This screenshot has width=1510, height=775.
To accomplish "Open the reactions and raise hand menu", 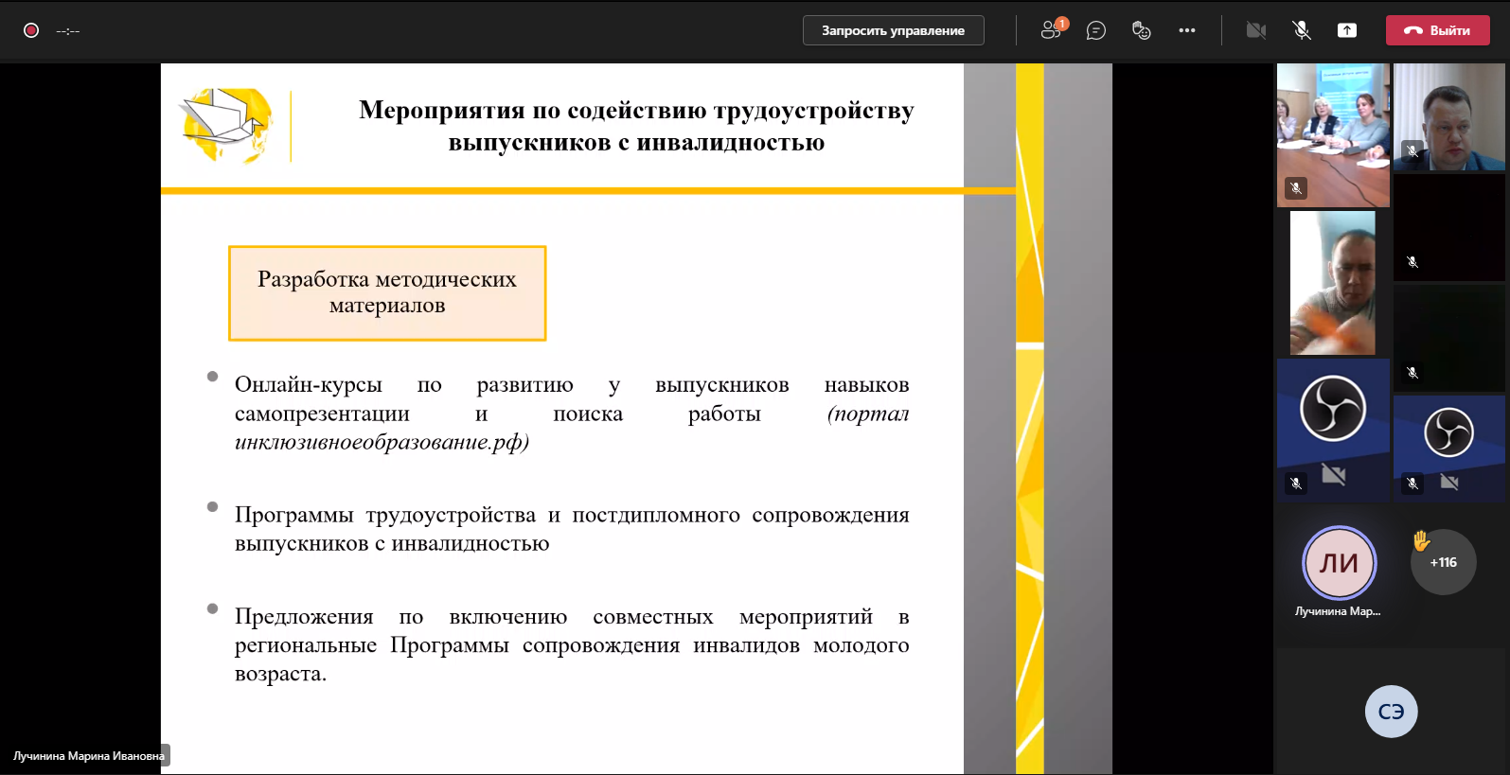I will click(x=1142, y=30).
